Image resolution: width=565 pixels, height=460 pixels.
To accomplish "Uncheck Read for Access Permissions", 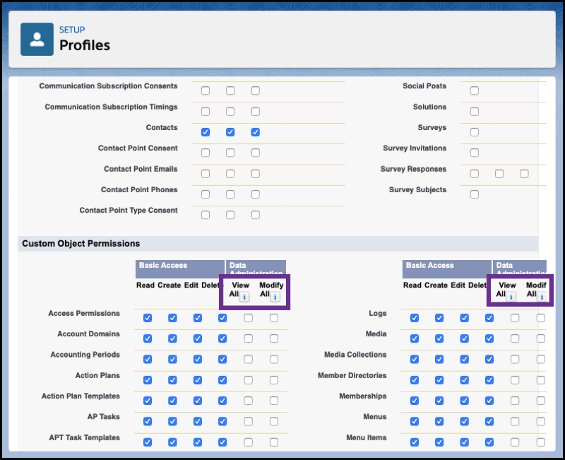I will [x=148, y=317].
